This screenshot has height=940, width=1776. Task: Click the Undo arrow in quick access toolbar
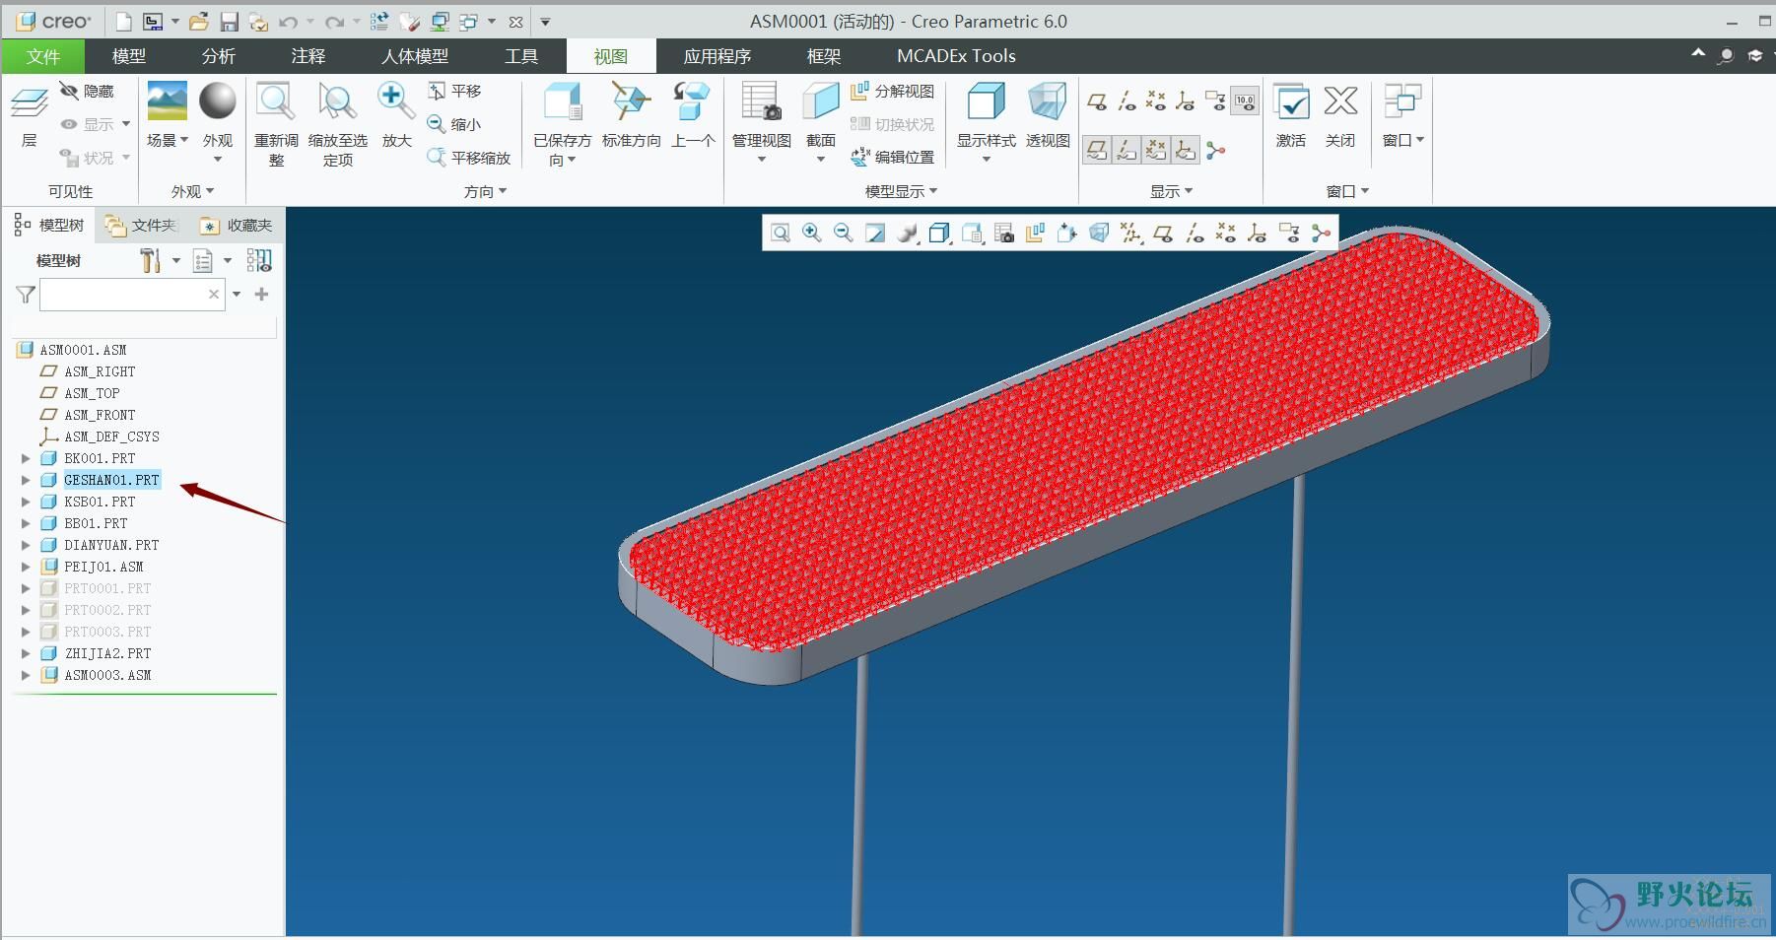pyautogui.click(x=288, y=22)
